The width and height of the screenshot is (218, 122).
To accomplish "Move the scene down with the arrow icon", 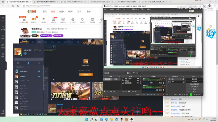I will click(x=114, y=91).
